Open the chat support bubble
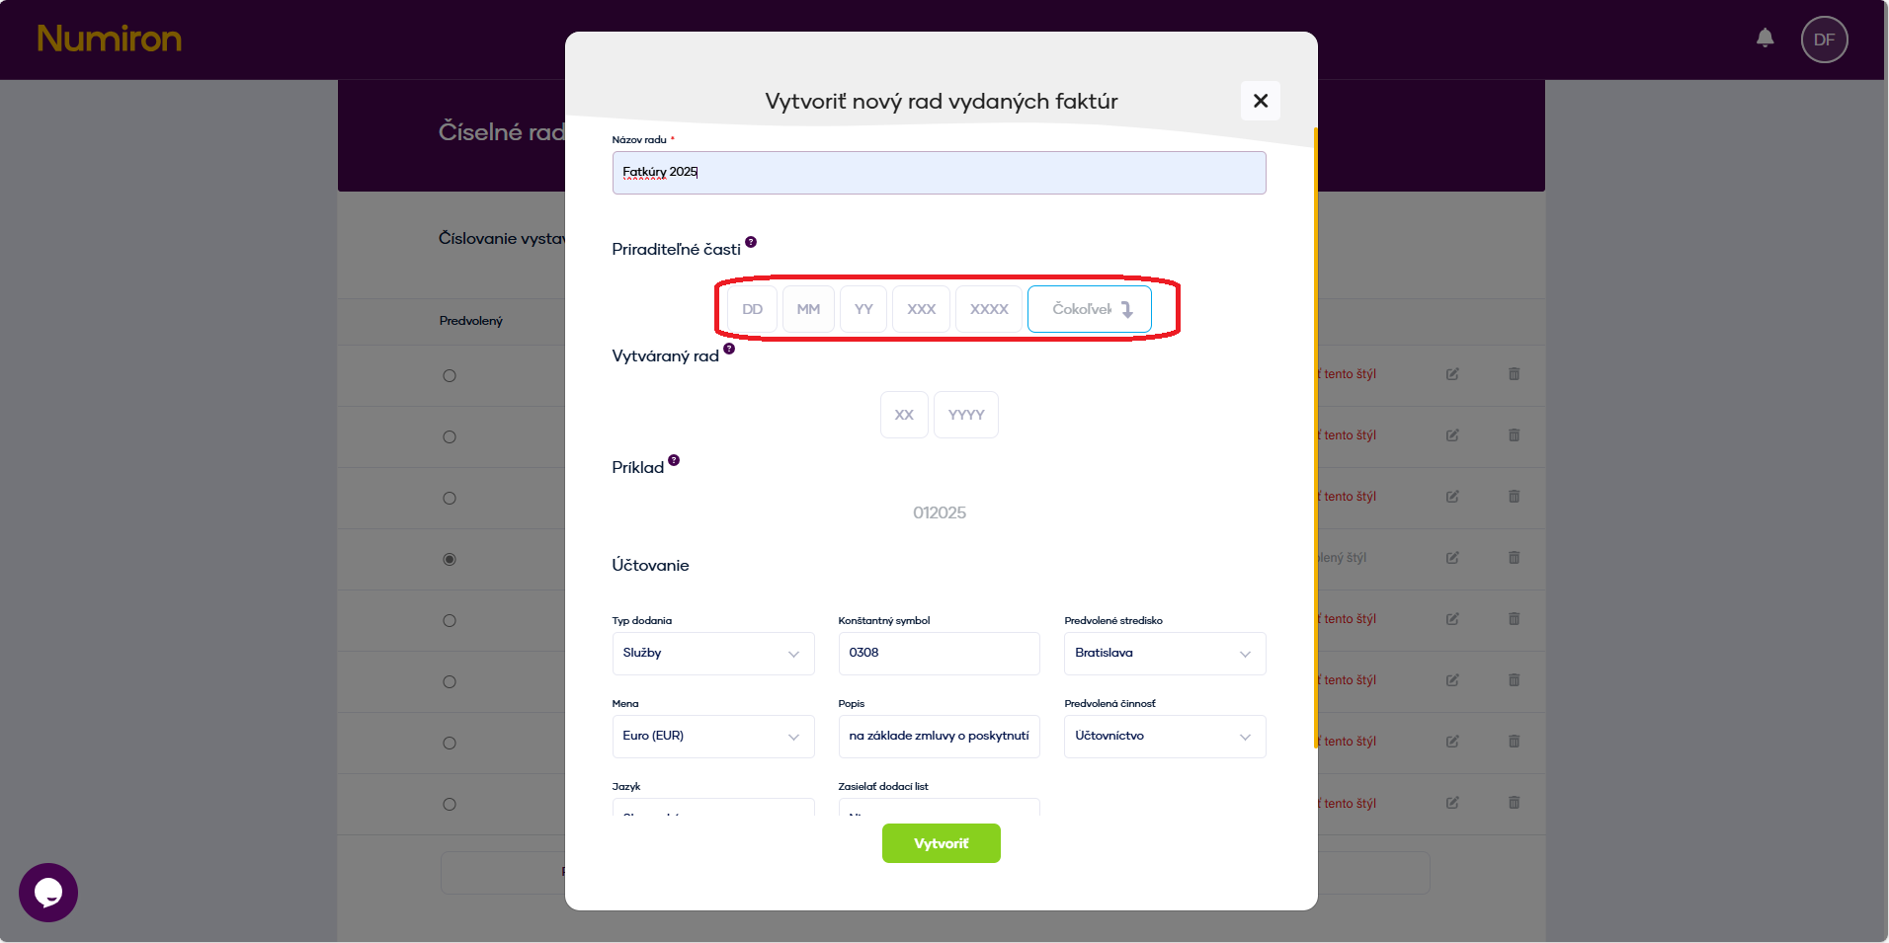1889x943 pixels. pyautogui.click(x=48, y=892)
